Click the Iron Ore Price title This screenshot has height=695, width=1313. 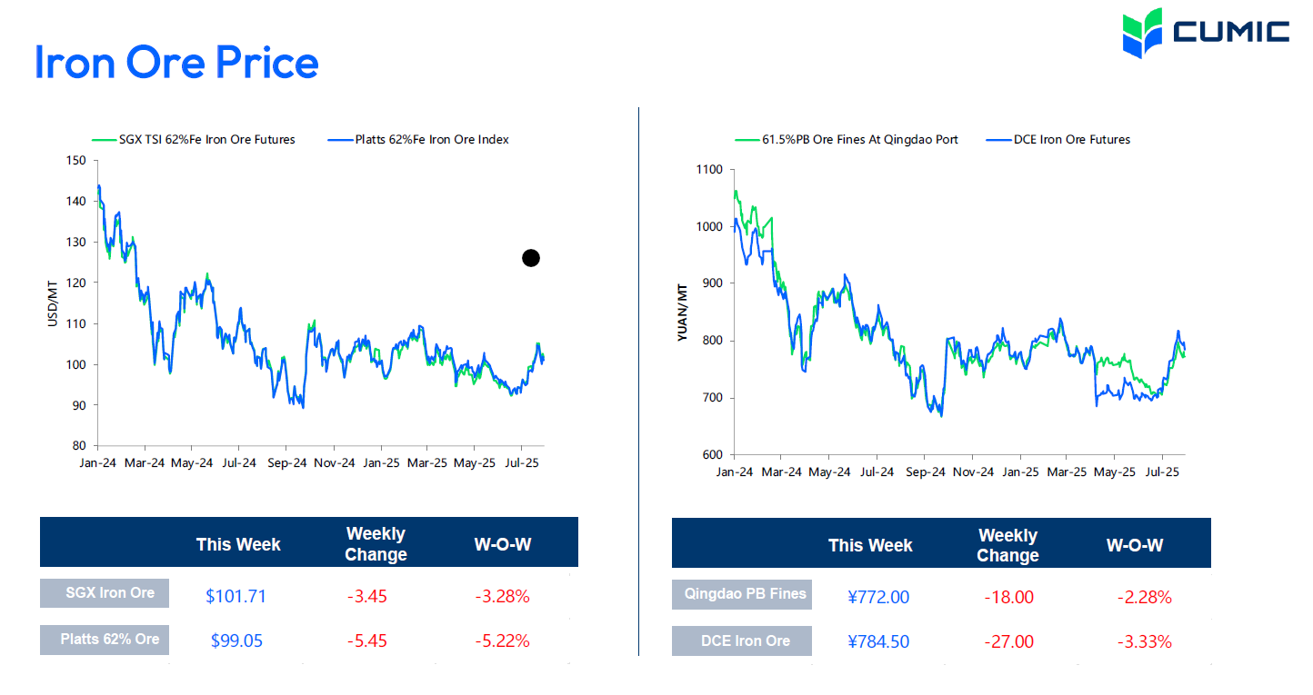[x=176, y=62]
